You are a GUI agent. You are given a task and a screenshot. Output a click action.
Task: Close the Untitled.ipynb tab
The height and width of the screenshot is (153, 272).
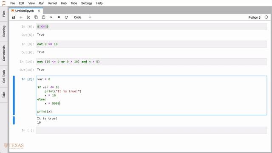(39, 11)
